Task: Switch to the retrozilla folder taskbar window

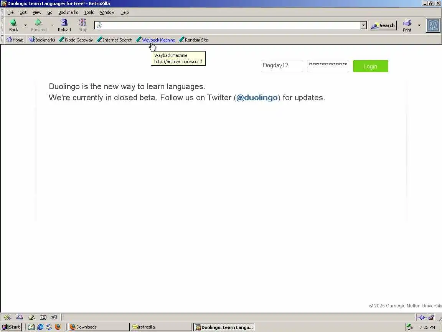Action: (161, 327)
